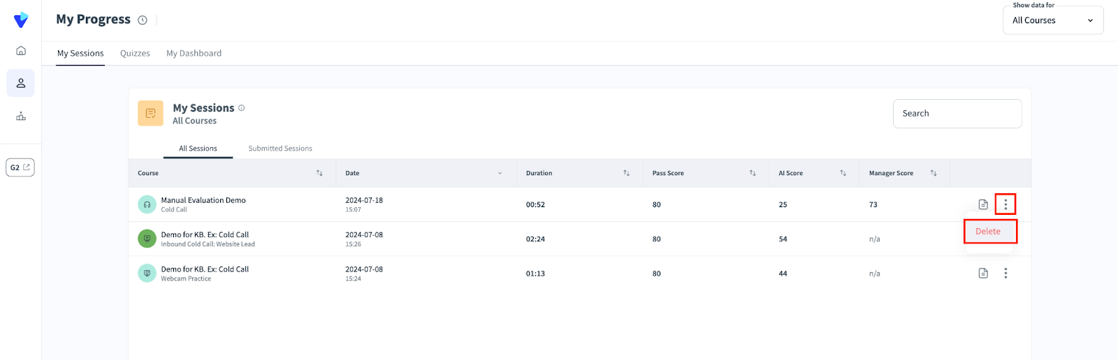This screenshot has height=360, width=1118.
Task: Sort sessions by Course column
Action: coord(319,173)
